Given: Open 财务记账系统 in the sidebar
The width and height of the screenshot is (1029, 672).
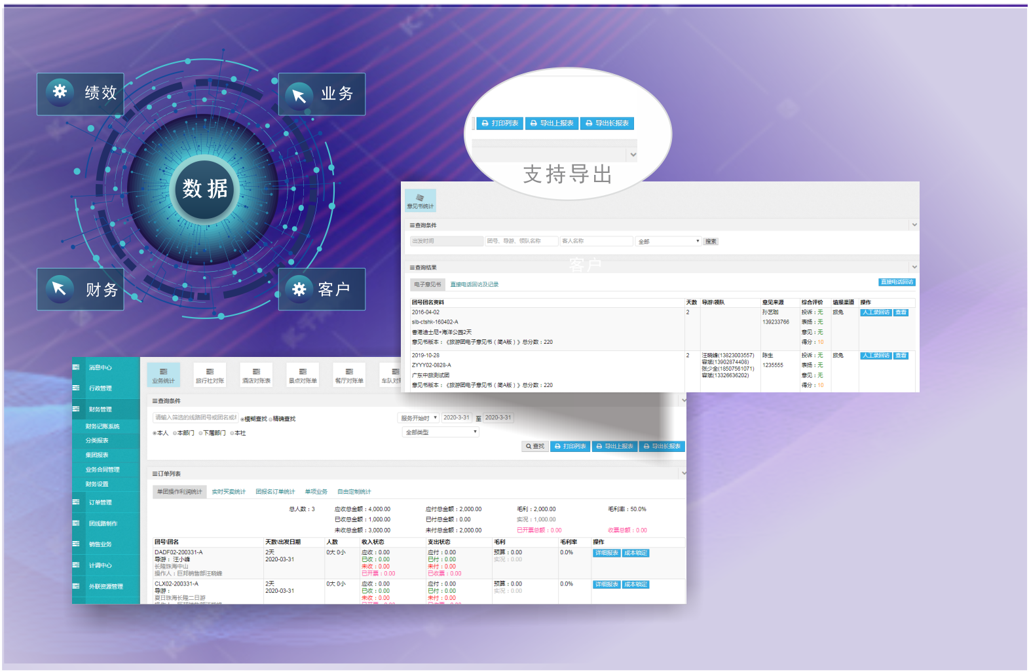Looking at the screenshot, I should [x=102, y=426].
